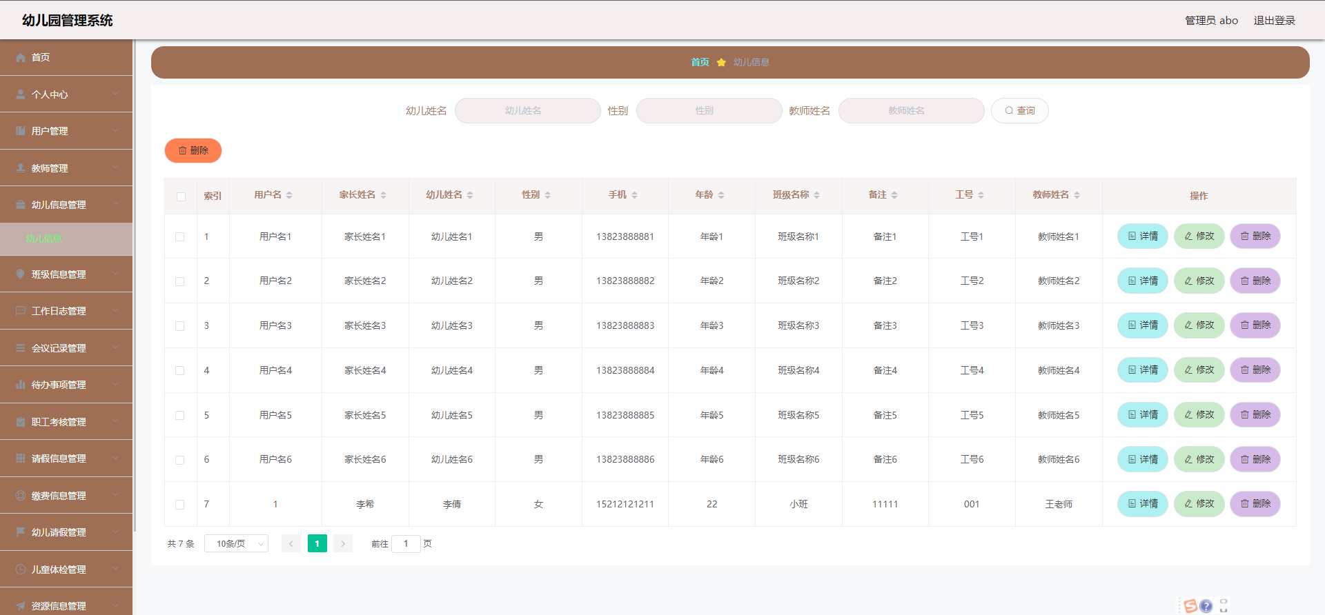The width and height of the screenshot is (1325, 615).
Task: Check the row 用户名2 checkbox
Action: click(180, 281)
